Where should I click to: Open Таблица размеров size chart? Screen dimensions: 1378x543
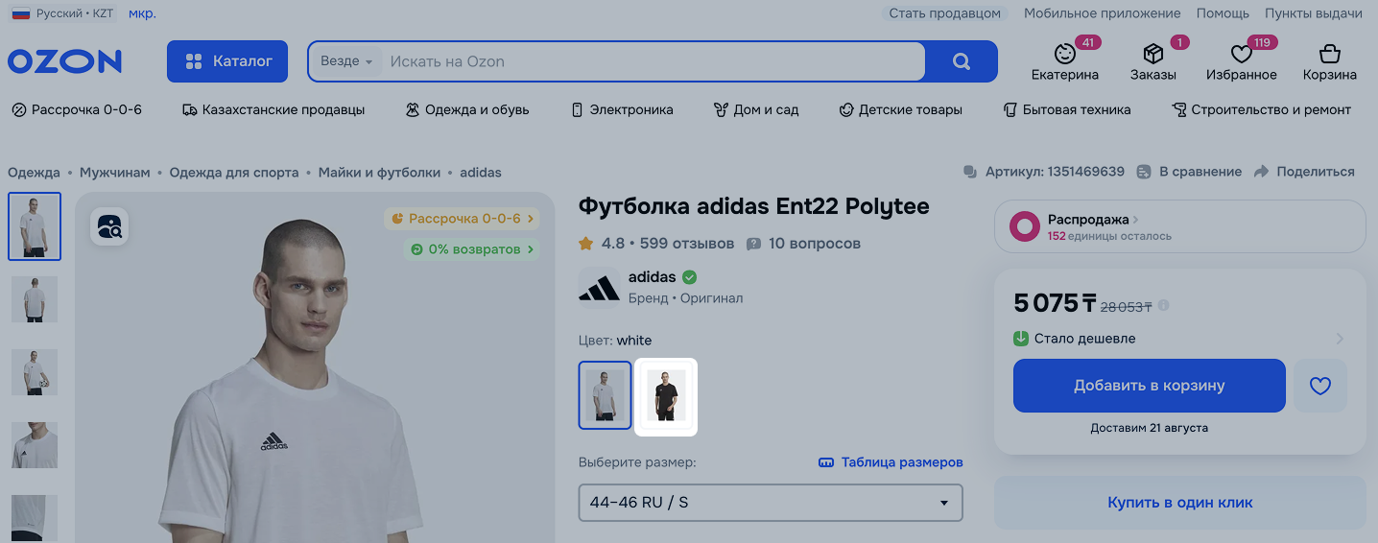891,462
